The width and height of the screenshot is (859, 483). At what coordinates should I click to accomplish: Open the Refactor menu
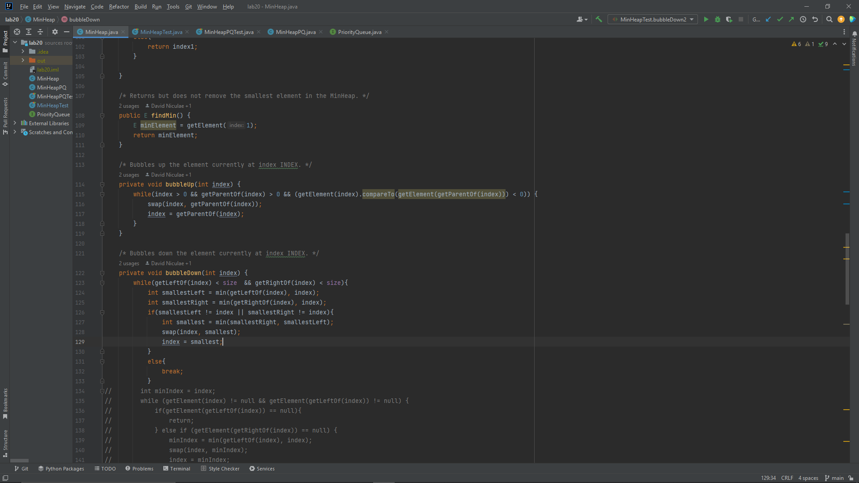[119, 7]
